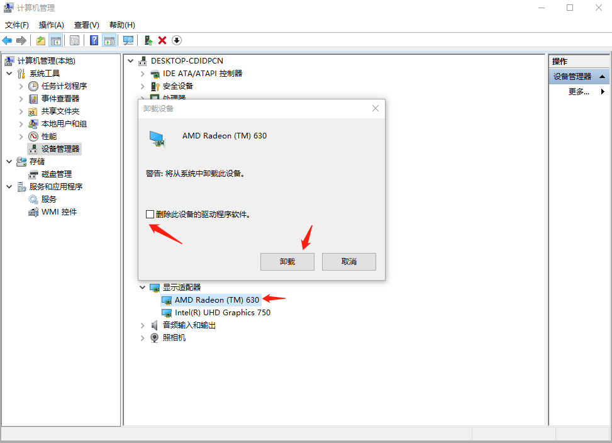Click the red X uninstall device icon

[x=162, y=40]
